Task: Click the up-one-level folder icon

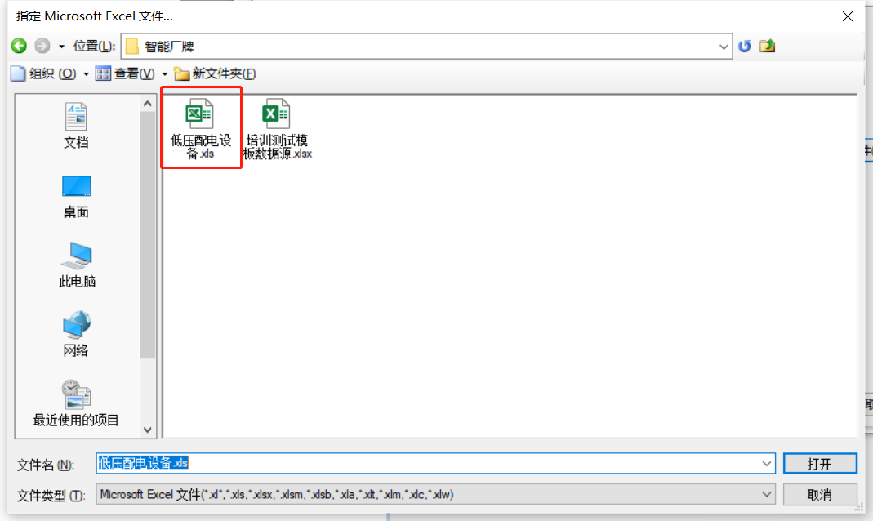Action: [767, 47]
